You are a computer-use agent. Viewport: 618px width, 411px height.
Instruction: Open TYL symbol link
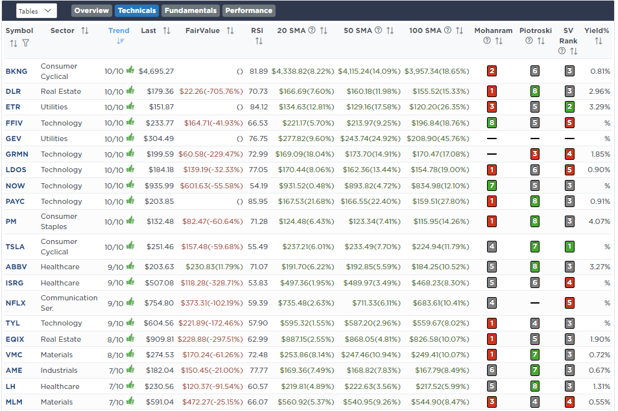(x=12, y=323)
